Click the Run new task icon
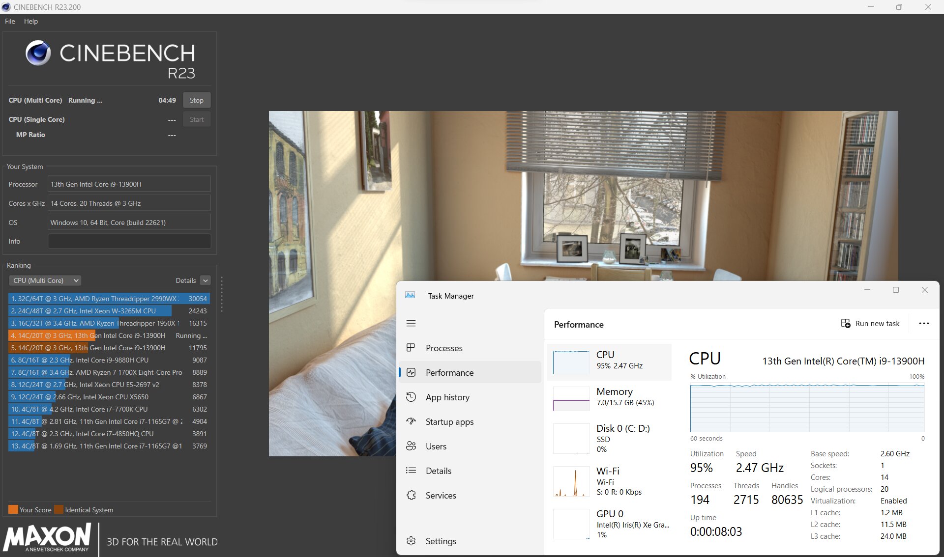Viewport: 944px width, 557px height. click(x=846, y=323)
